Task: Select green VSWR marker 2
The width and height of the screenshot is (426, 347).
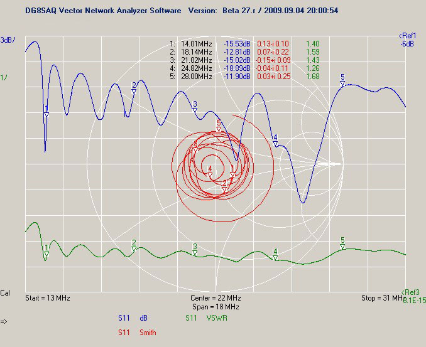Action: 134,246
